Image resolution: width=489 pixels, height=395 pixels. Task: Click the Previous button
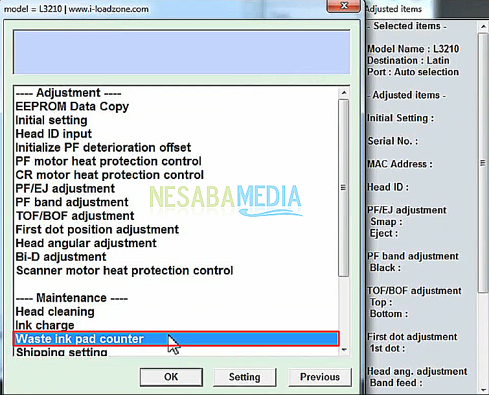pos(319,377)
